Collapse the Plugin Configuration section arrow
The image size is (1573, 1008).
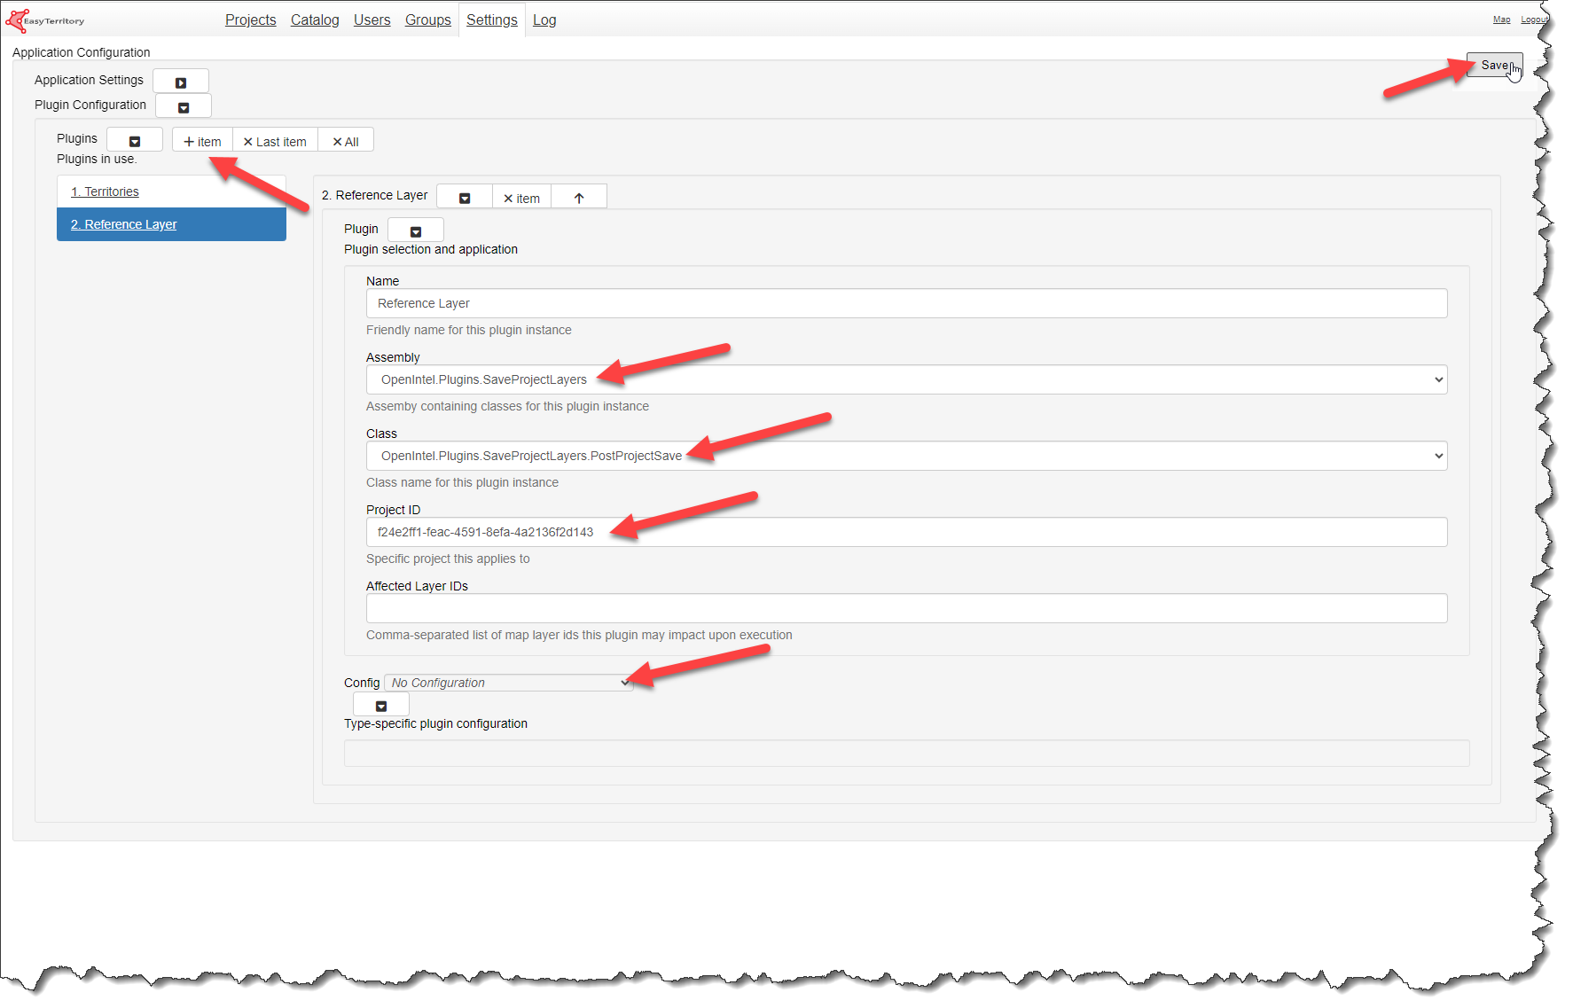click(183, 105)
